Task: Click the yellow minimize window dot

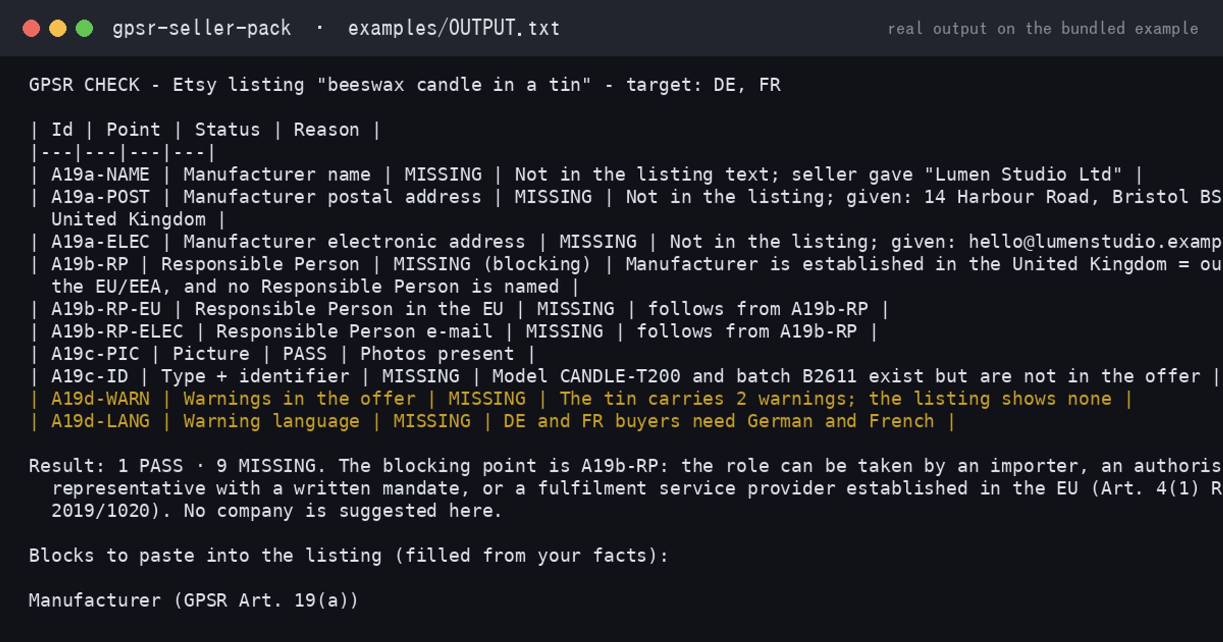Action: pyautogui.click(x=58, y=28)
